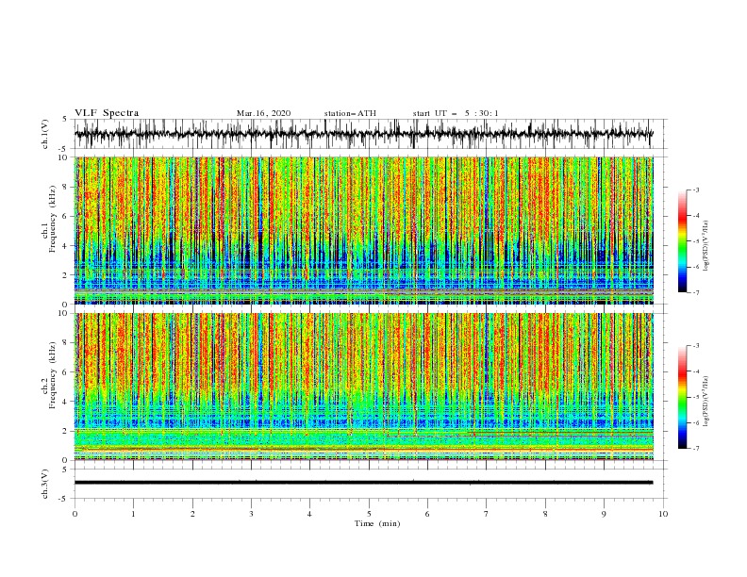Viewport: 747px width, 577px height.
Task: Click the "8" kHz tick of ch.1 spectrogram
Action: coord(66,187)
